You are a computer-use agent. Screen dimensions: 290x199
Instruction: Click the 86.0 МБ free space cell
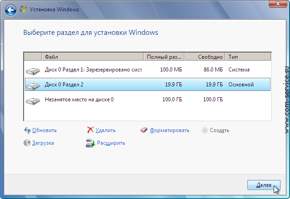tap(213, 70)
